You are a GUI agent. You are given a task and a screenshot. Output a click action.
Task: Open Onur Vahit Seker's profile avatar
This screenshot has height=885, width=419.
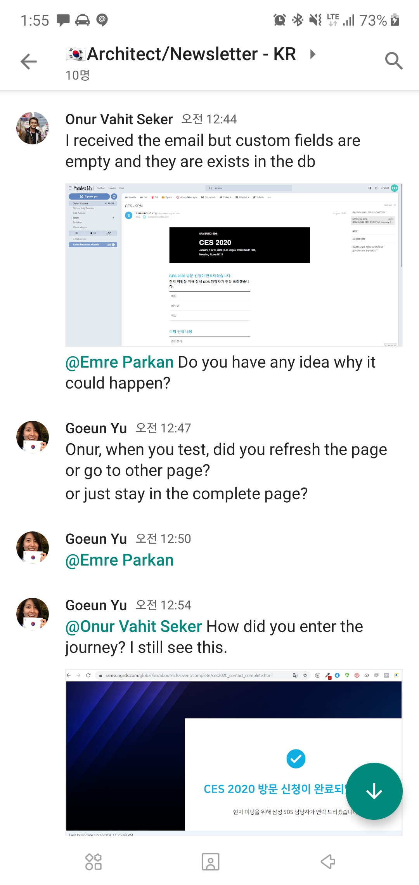pos(33,128)
